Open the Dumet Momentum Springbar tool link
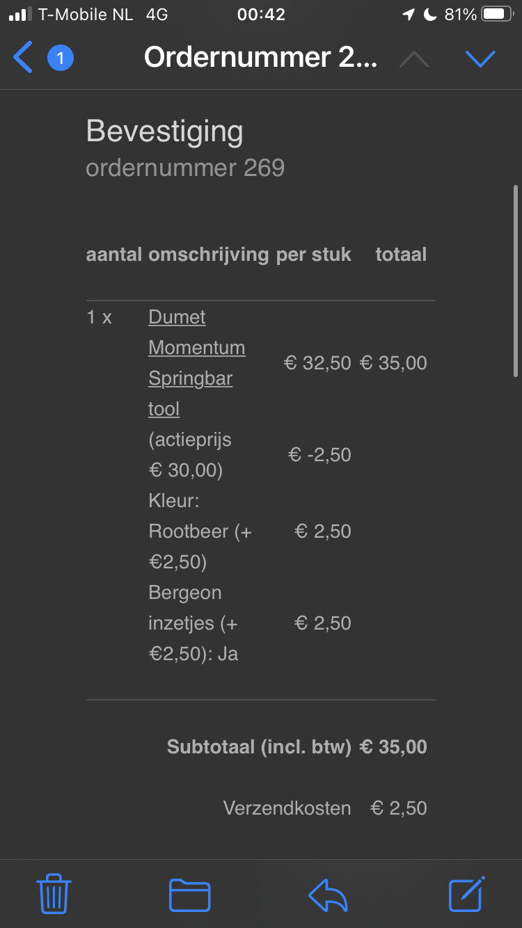This screenshot has height=928, width=522. point(196,363)
